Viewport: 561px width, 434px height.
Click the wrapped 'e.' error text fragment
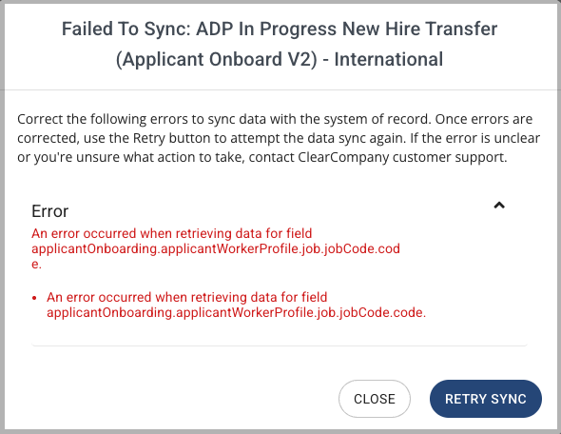tap(36, 265)
